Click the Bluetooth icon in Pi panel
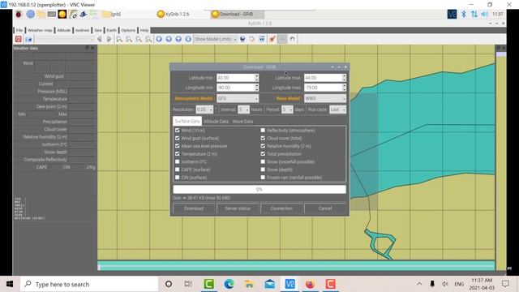Viewport: 519px width, 292px height. 464,14
